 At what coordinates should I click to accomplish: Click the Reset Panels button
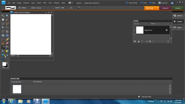click(132, 3)
